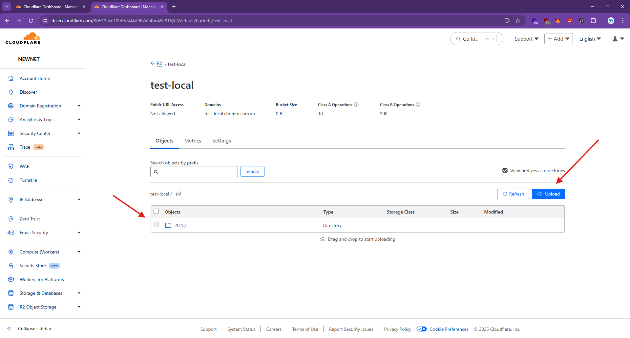Click the IP Addresses pin icon

[x=11, y=199]
